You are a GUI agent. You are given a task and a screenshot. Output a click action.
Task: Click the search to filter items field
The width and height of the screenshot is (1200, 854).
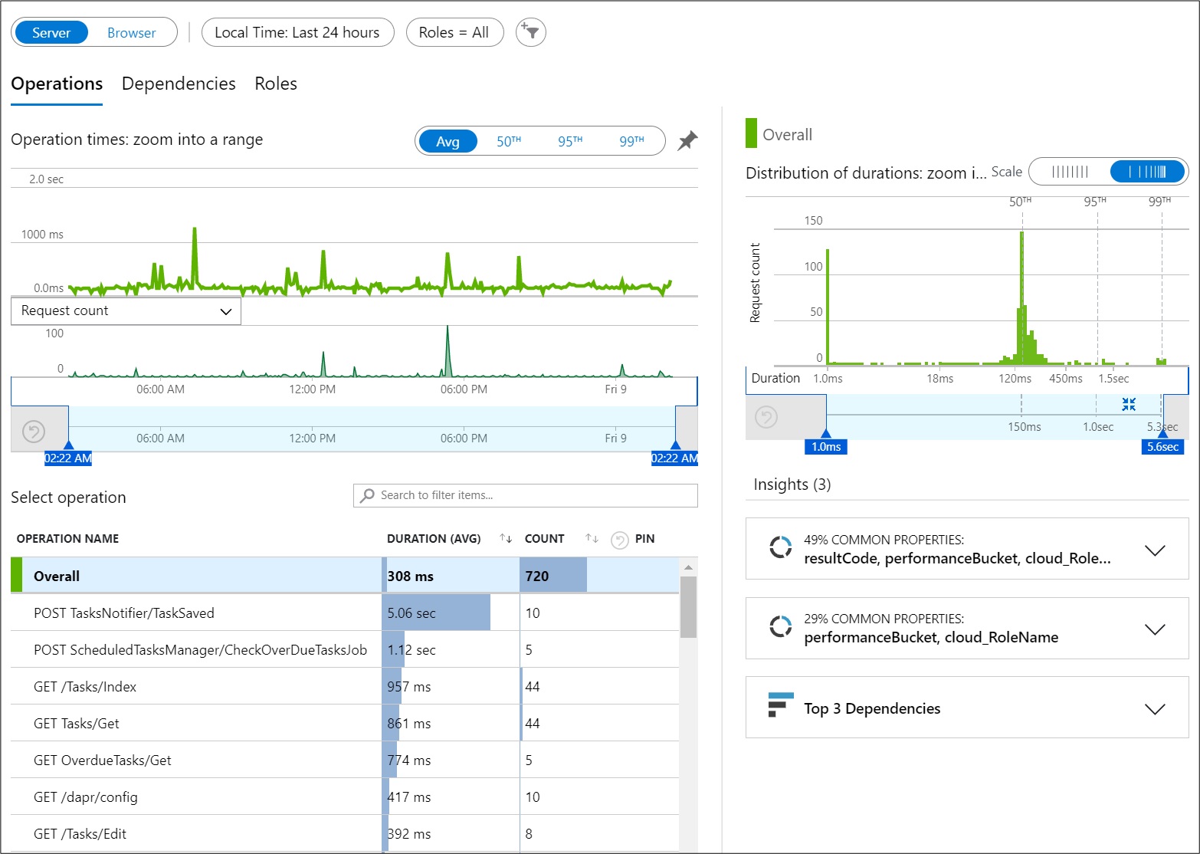[526, 495]
